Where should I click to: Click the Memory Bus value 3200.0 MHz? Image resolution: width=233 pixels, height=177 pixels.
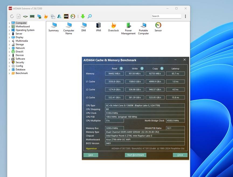pyautogui.click(x=114, y=128)
